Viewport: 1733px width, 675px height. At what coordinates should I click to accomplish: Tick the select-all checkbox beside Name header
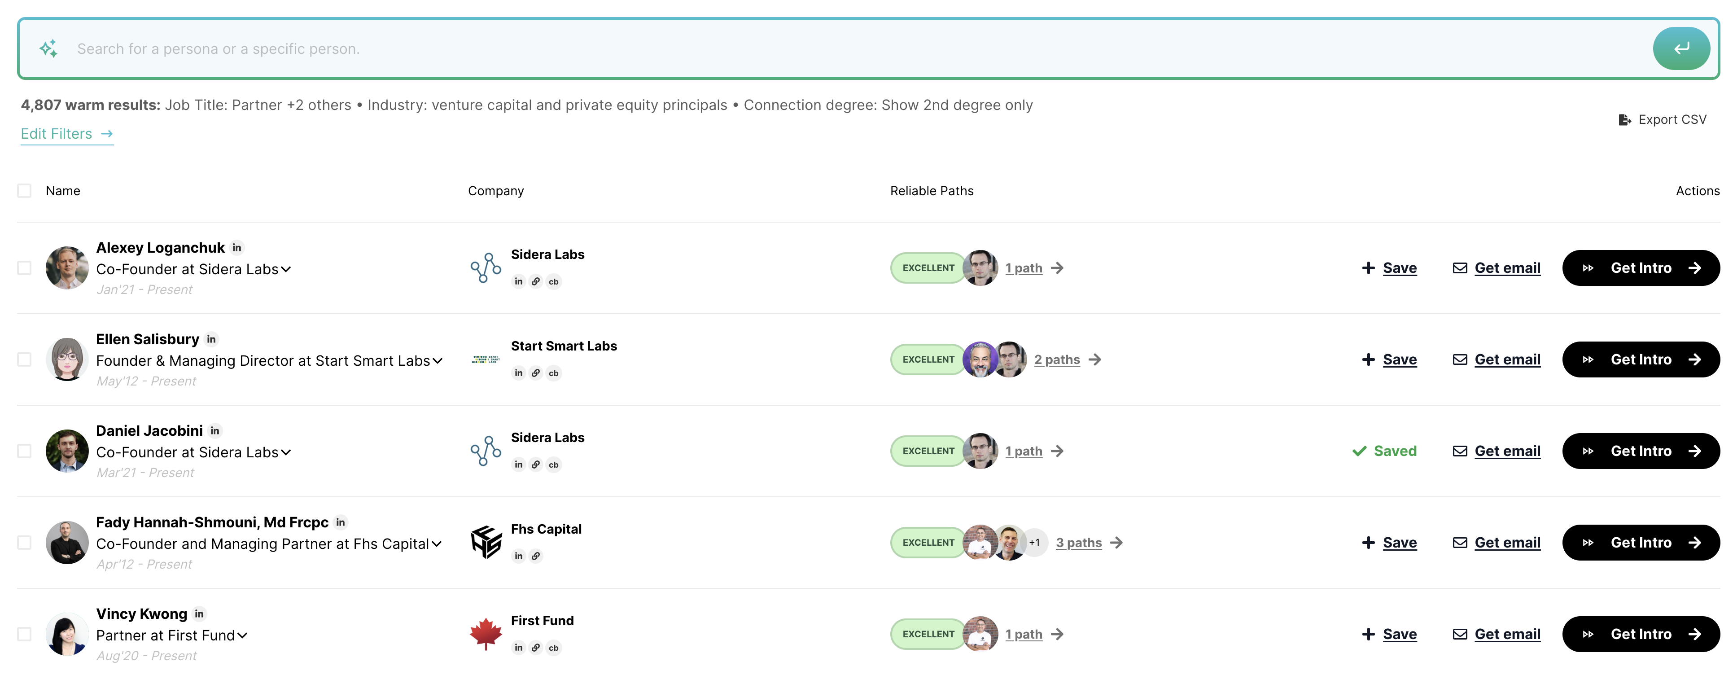24,191
